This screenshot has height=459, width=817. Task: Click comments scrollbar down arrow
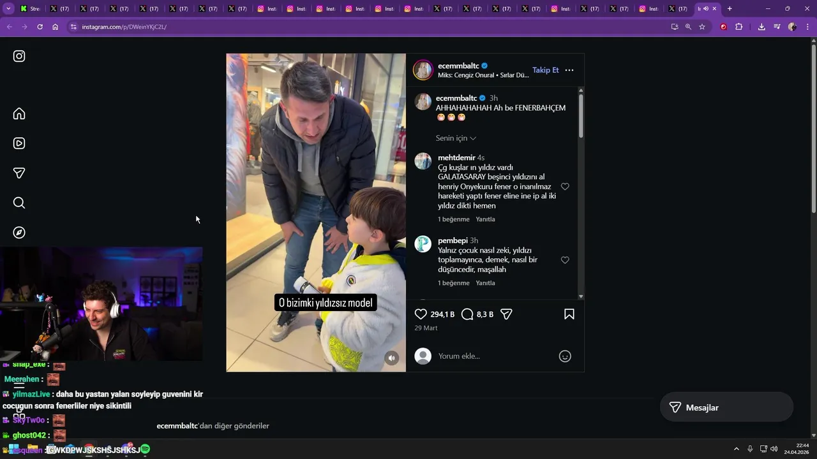(x=580, y=296)
